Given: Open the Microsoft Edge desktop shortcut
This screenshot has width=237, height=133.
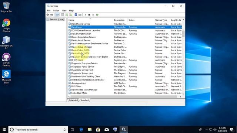Looking at the screenshot, I should 6,77.
